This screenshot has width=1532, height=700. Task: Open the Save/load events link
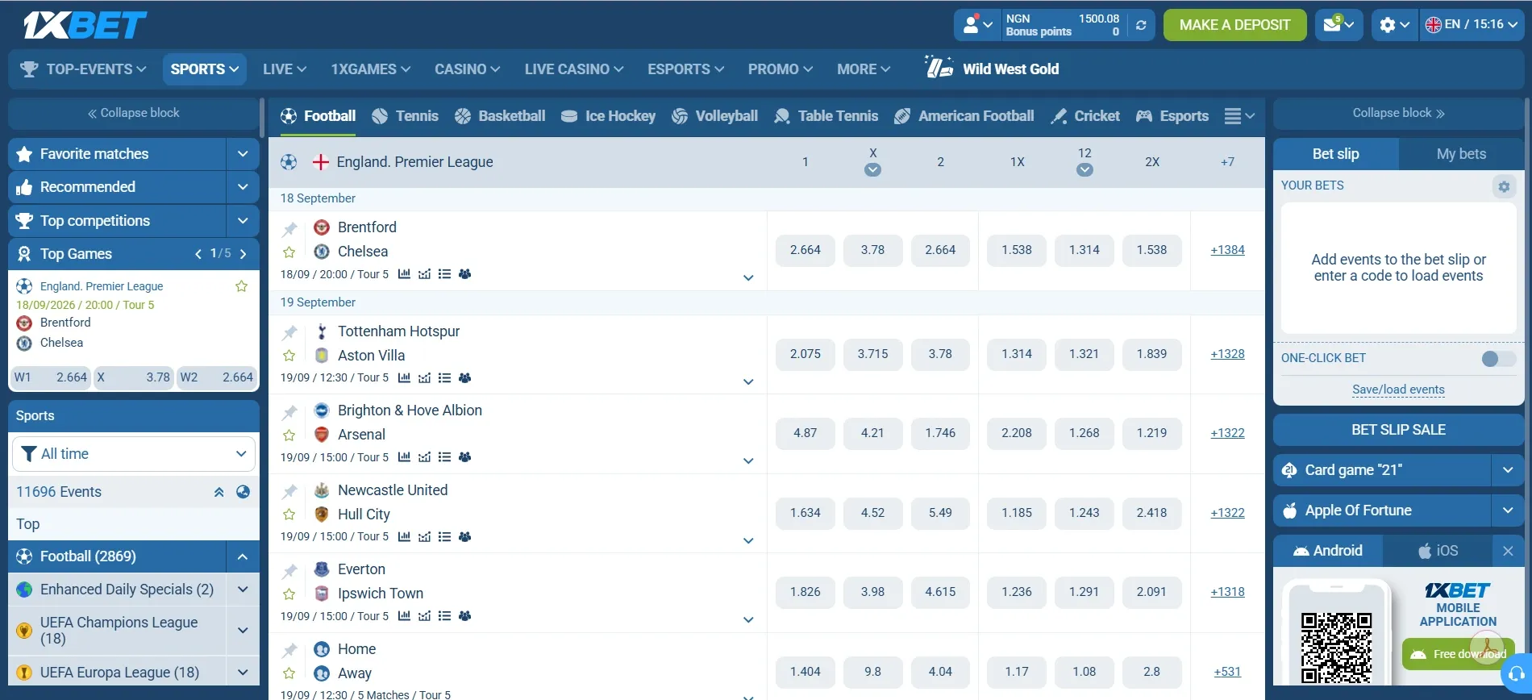click(x=1398, y=390)
